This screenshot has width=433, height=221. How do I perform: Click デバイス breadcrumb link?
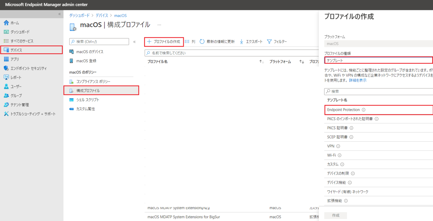[x=102, y=16]
